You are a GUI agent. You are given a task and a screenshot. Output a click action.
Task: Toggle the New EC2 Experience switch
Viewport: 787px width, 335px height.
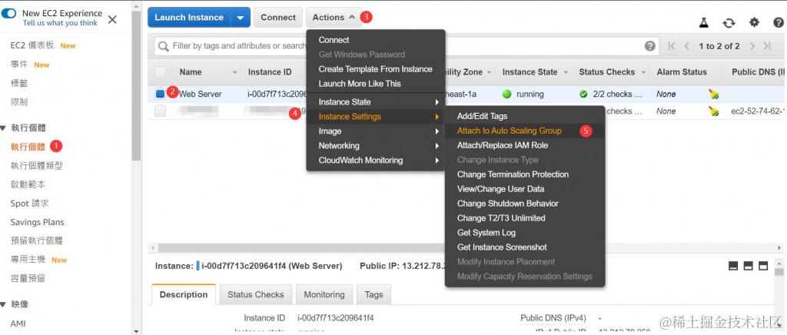[x=9, y=14]
